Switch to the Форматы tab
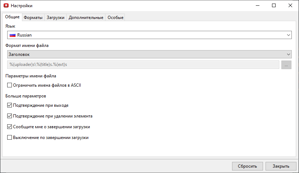Image resolution: width=299 pixels, height=173 pixels. click(x=33, y=18)
